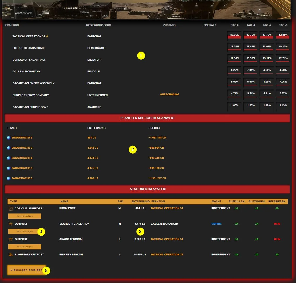This screenshot has width=296, height=283.
Task: Show the market below Searle Installation
Action: (24, 231)
